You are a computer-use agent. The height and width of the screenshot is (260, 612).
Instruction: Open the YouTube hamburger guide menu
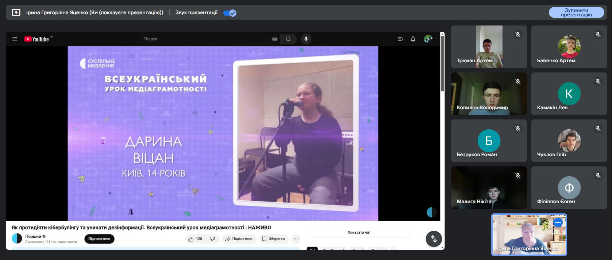tap(15, 39)
